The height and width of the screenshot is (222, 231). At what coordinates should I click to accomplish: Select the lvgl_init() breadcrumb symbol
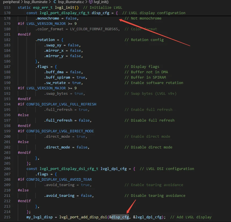(x=101, y=2)
